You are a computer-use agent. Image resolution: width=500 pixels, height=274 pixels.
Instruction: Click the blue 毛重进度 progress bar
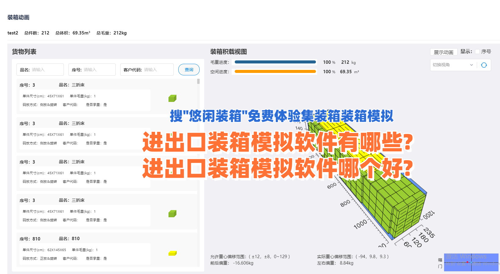click(275, 62)
